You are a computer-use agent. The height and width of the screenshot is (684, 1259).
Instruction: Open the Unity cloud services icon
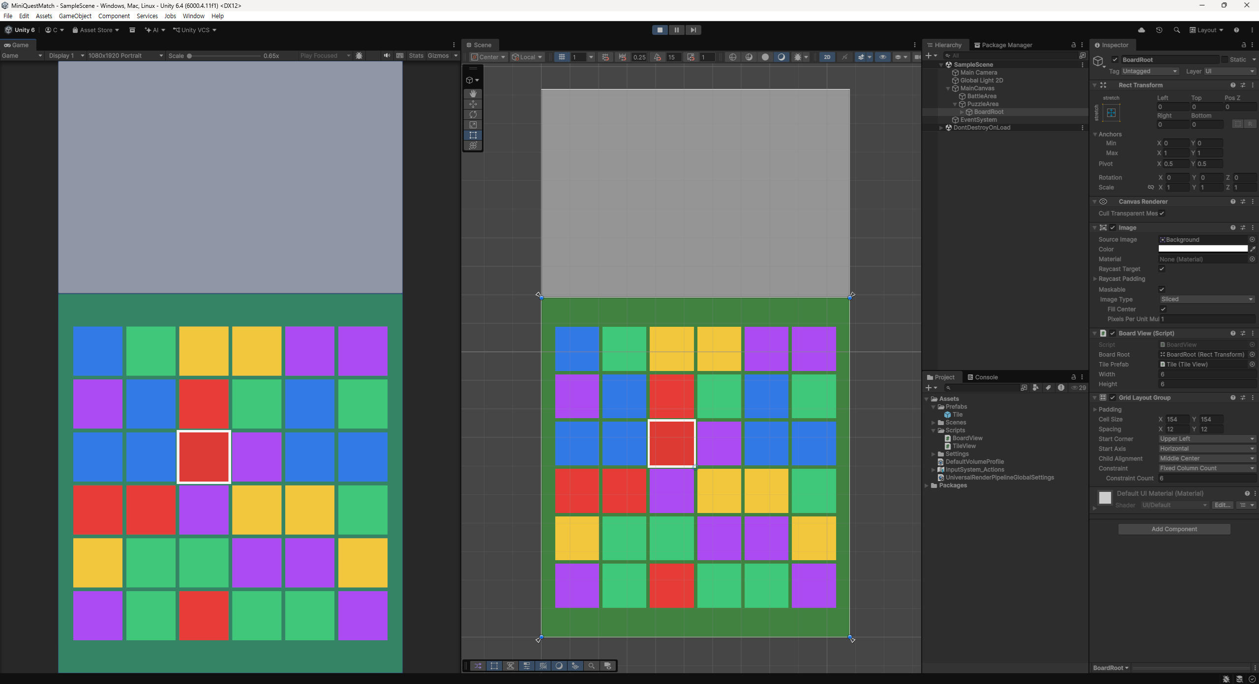coord(1141,30)
